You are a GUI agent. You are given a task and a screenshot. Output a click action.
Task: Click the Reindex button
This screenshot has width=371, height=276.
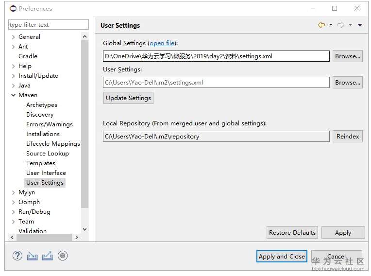pyautogui.click(x=348, y=137)
